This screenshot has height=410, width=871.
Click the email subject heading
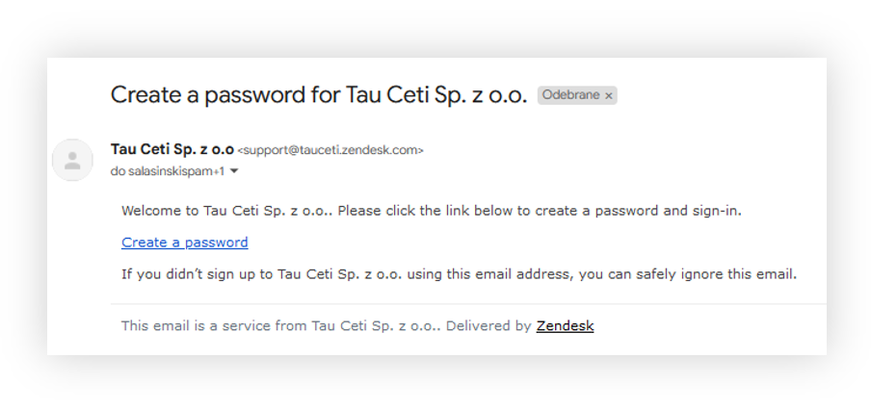319,95
